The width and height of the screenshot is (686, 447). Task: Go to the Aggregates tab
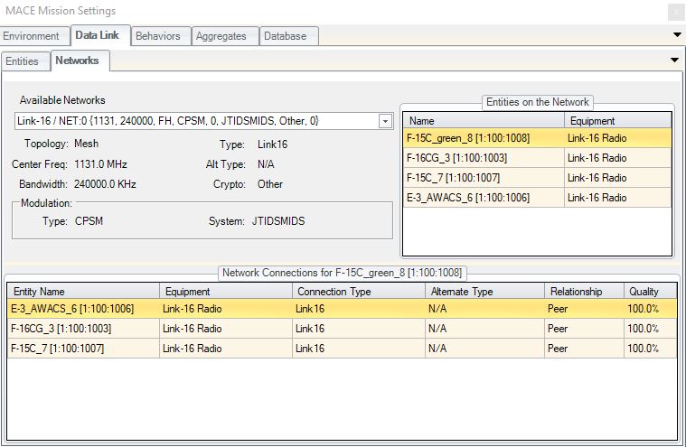click(221, 36)
